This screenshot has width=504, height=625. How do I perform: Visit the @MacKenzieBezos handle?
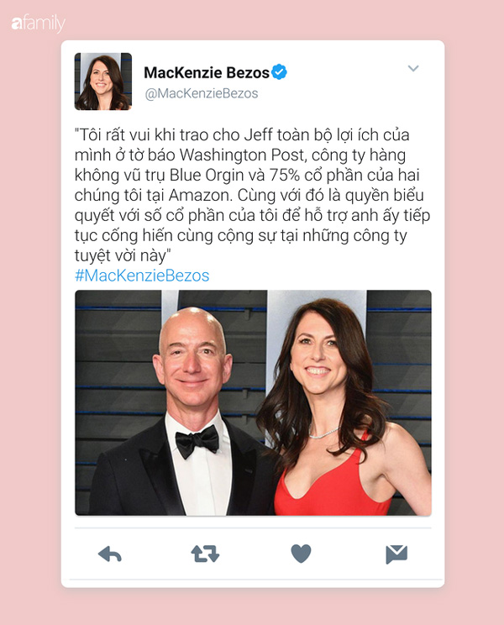[202, 93]
